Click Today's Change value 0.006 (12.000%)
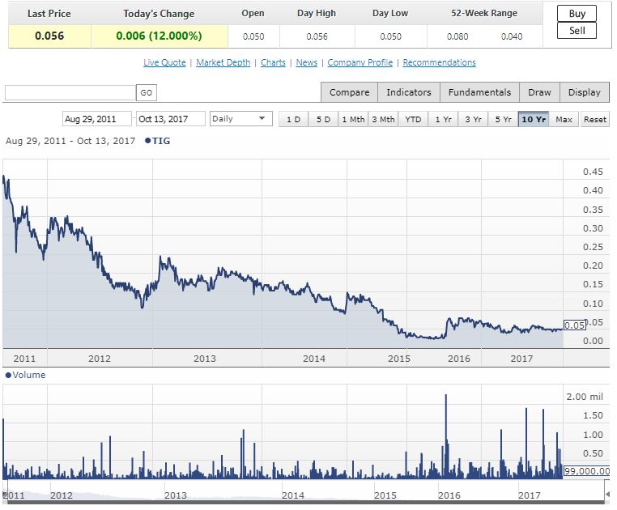617x510 pixels. (159, 36)
